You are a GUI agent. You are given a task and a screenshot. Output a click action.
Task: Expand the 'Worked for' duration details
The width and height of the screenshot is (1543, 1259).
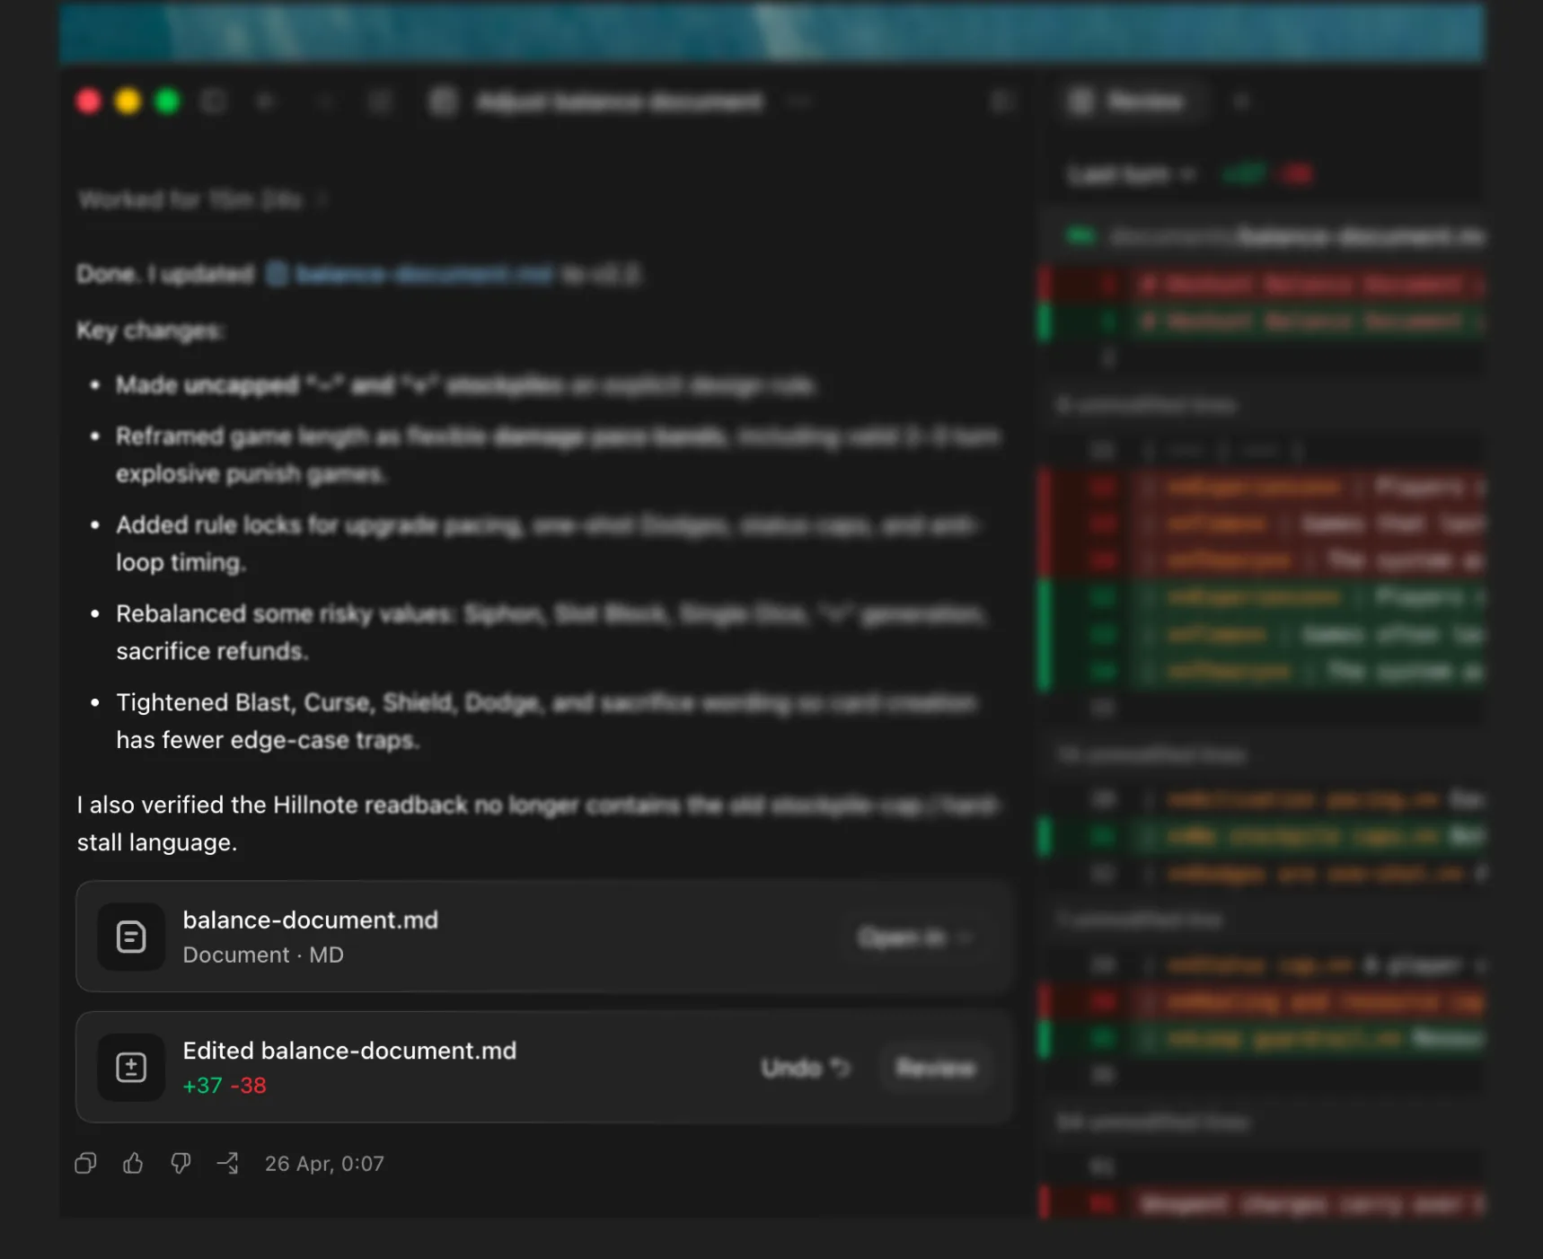click(202, 199)
